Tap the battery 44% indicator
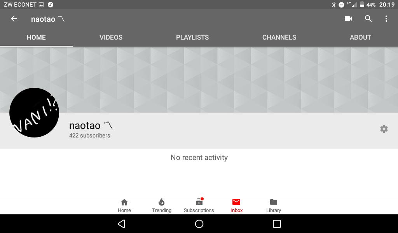Viewport: 398px width, 233px height. pyautogui.click(x=368, y=5)
